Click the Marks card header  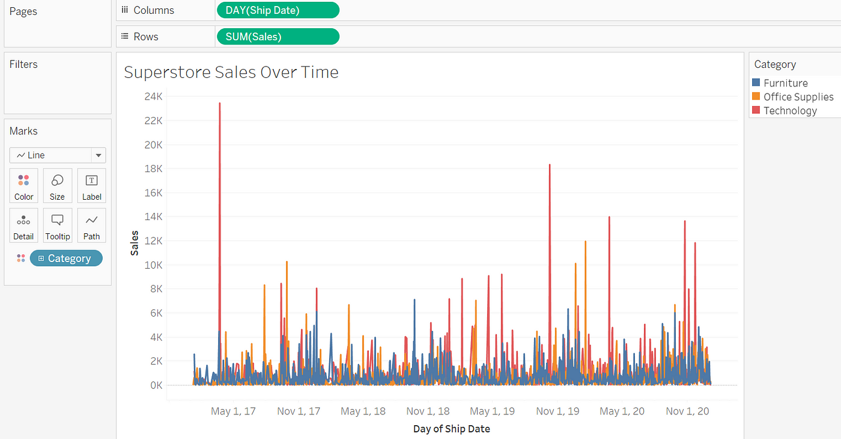[23, 131]
